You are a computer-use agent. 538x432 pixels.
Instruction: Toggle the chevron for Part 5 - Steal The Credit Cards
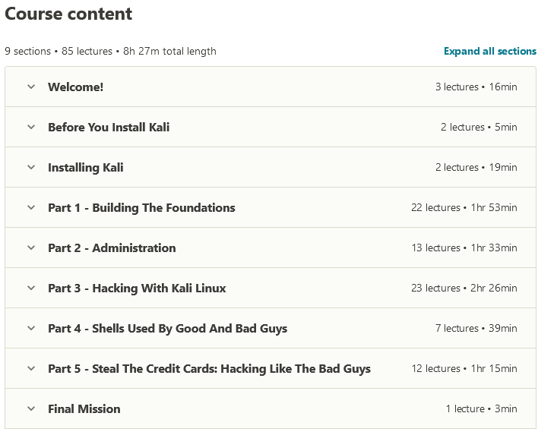[31, 368]
